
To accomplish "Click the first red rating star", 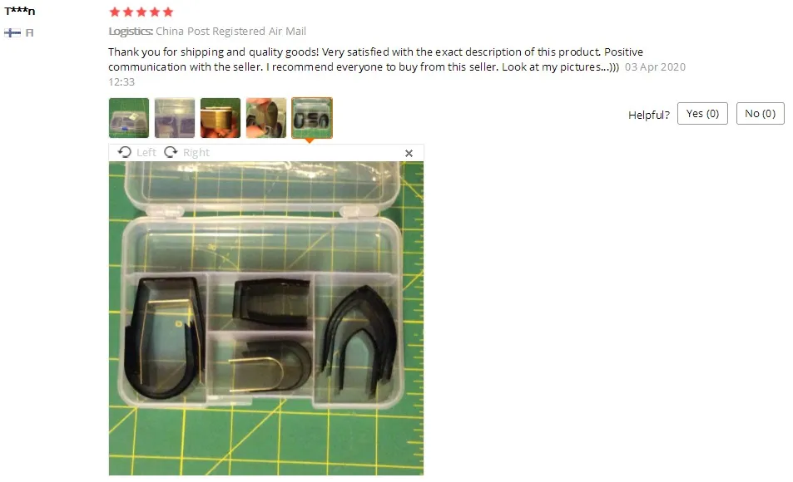I will (115, 12).
